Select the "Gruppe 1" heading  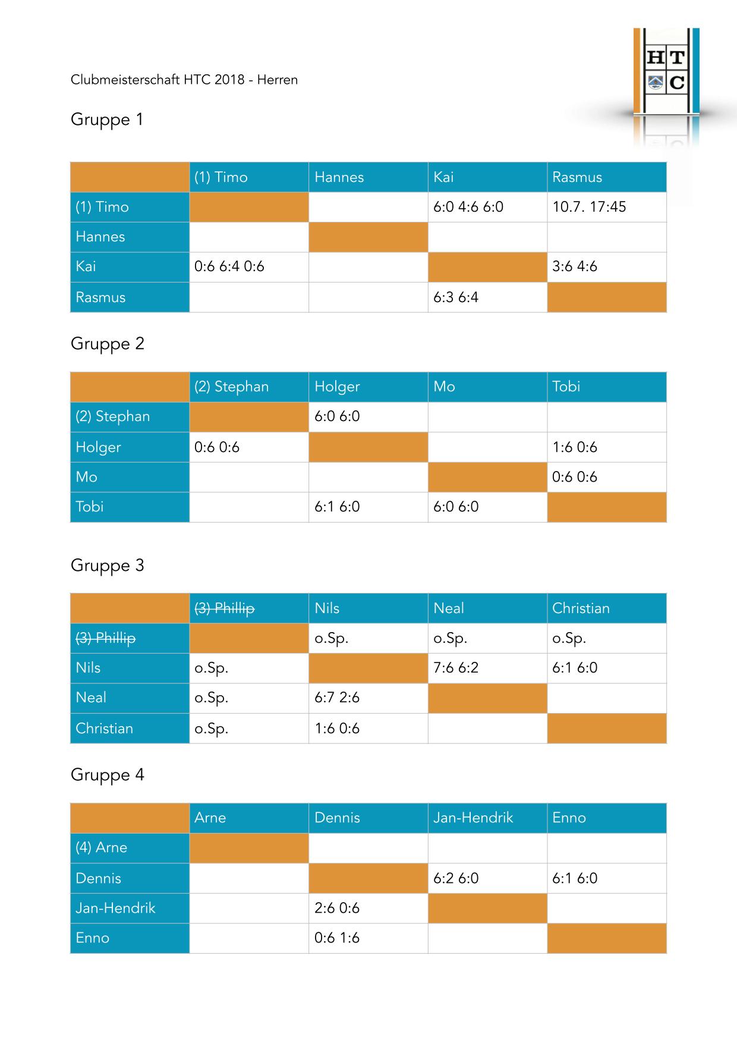click(x=107, y=120)
